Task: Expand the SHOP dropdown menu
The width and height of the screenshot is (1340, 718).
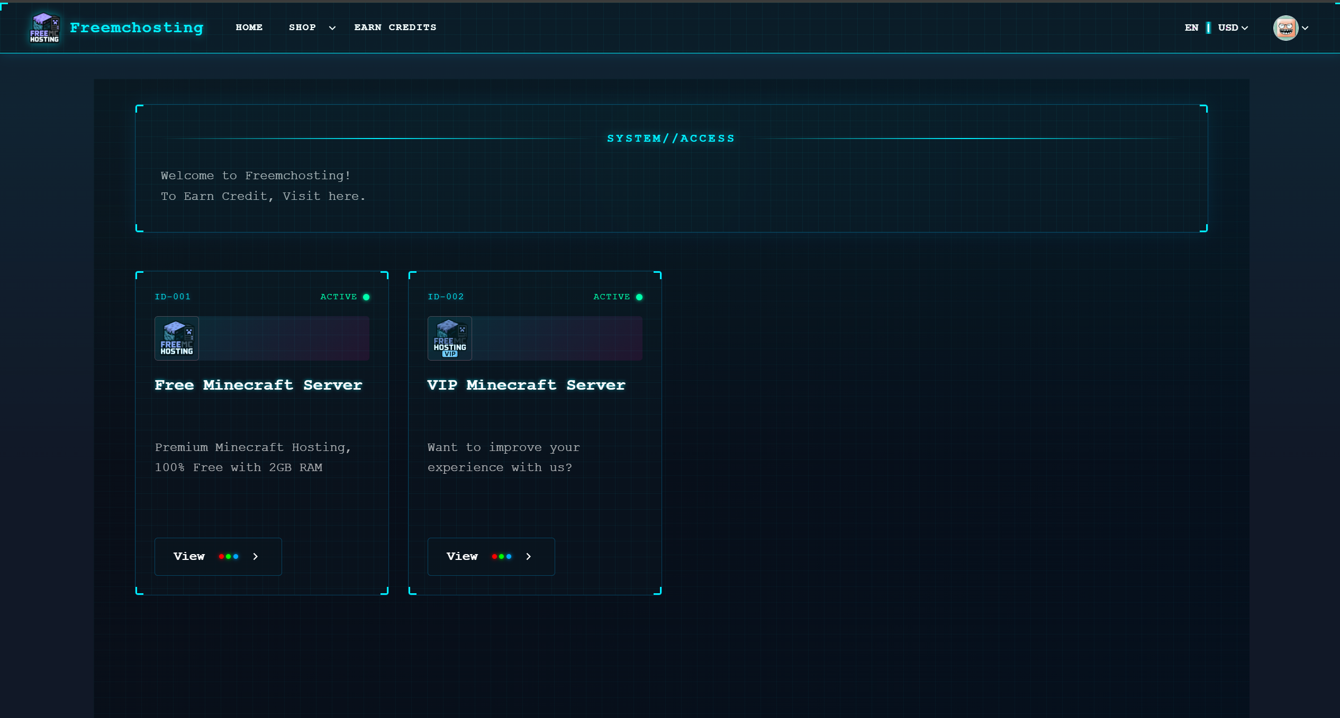Action: click(312, 27)
